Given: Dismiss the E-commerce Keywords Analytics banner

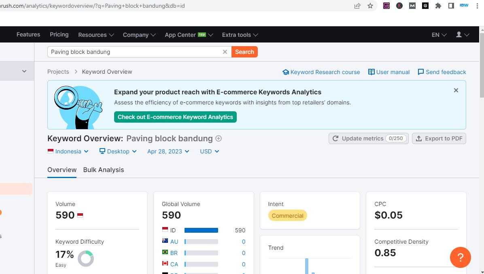Looking at the screenshot, I should 456,90.
